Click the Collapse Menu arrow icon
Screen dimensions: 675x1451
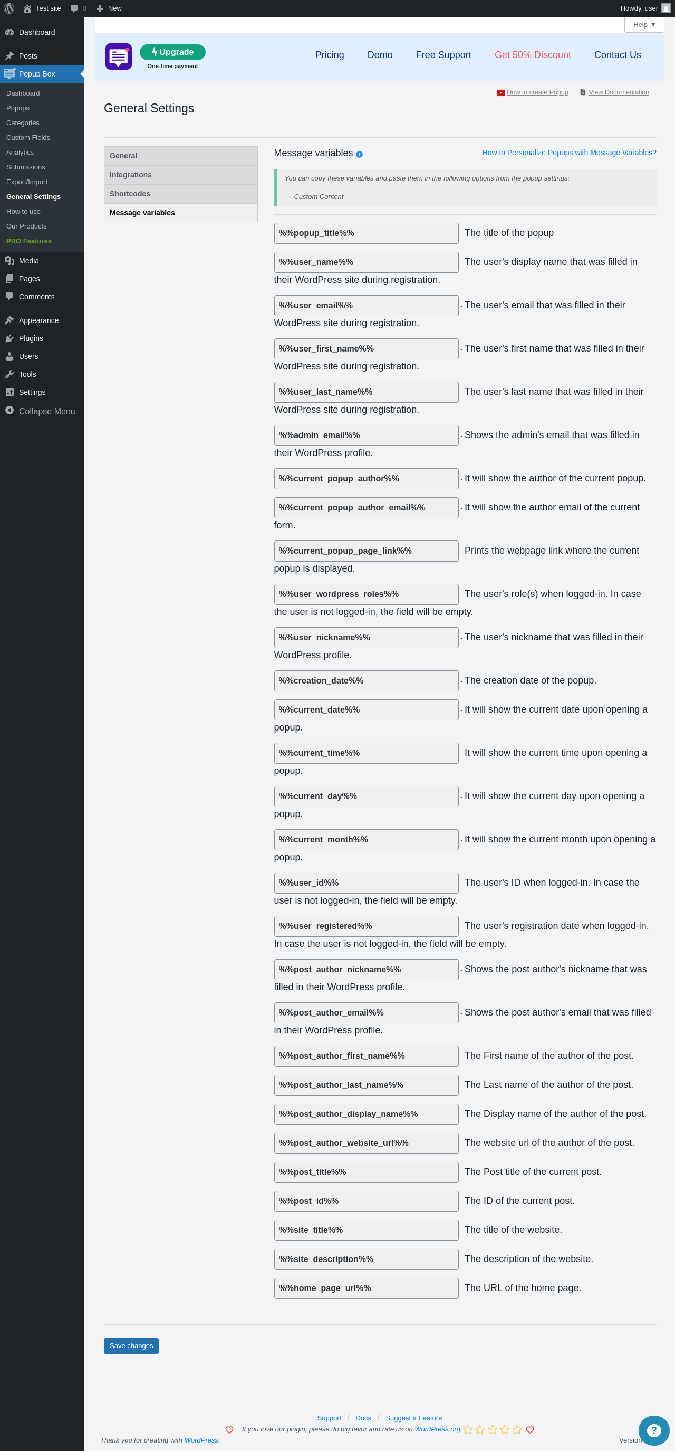tap(9, 411)
